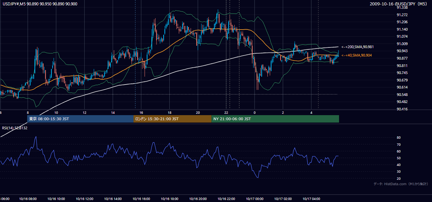This screenshot has width=432, height=202.
Task: Click the NY 21:00-06:00 JST session bar
Action: tap(275, 119)
